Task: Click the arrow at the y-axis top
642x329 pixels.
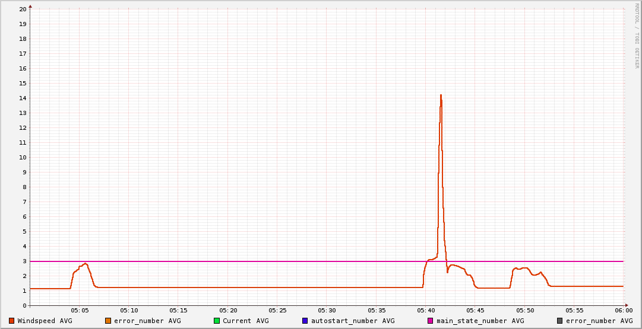Action: coord(30,6)
